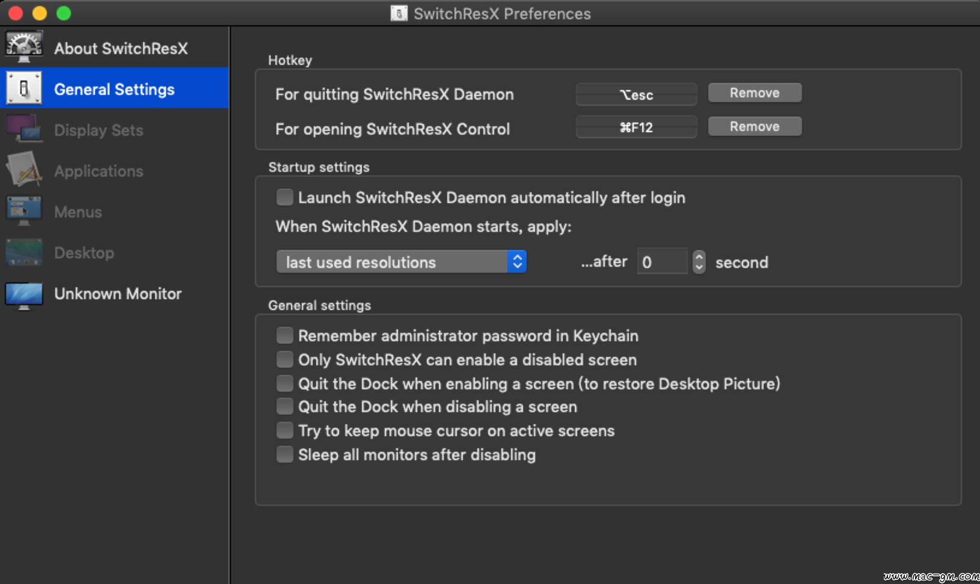Image resolution: width=980 pixels, height=584 pixels.
Task: Toggle Only SwitchResX can enable a disabled screen
Action: pyautogui.click(x=284, y=359)
